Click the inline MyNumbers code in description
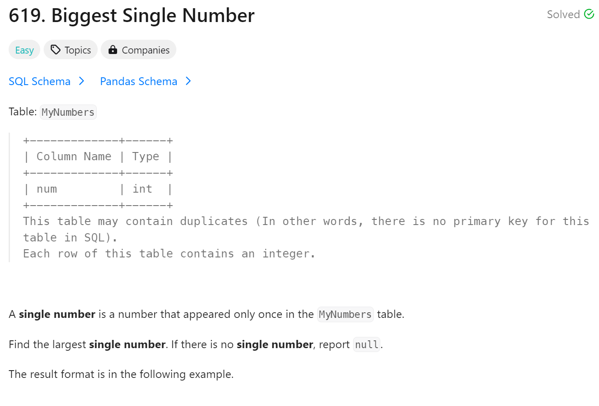The width and height of the screenshot is (599, 406). [x=345, y=314]
